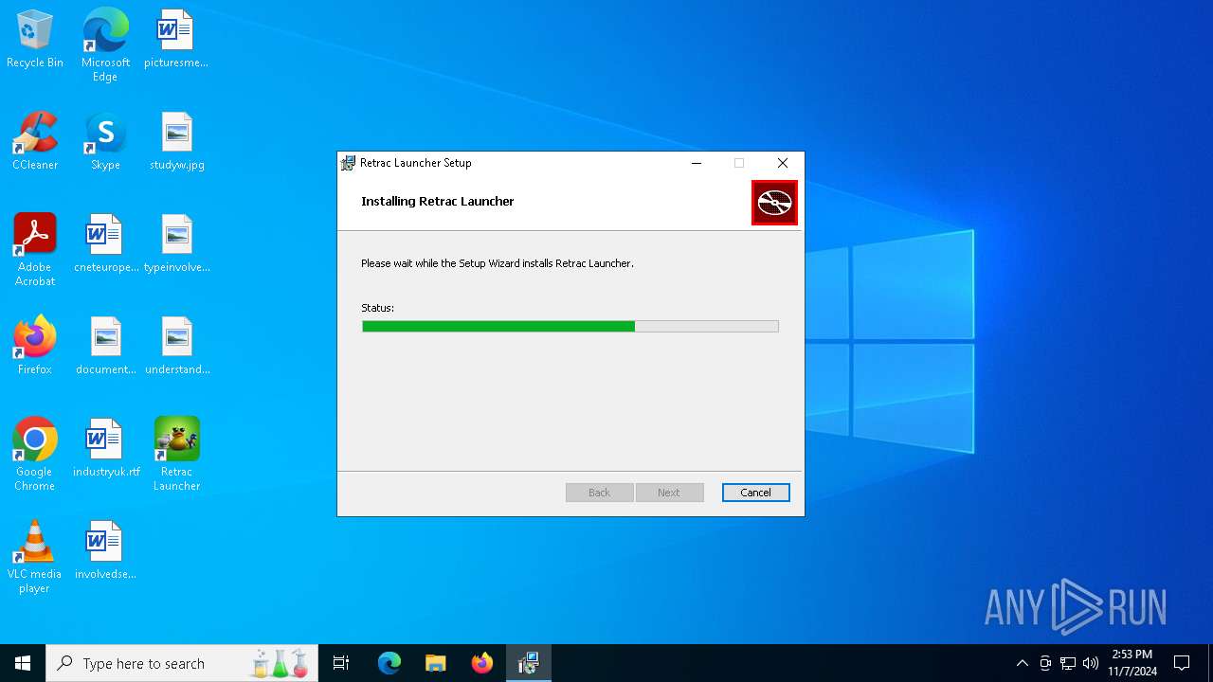Open File Explorer from the taskbar
Screen dimensions: 1213x682
436,663
